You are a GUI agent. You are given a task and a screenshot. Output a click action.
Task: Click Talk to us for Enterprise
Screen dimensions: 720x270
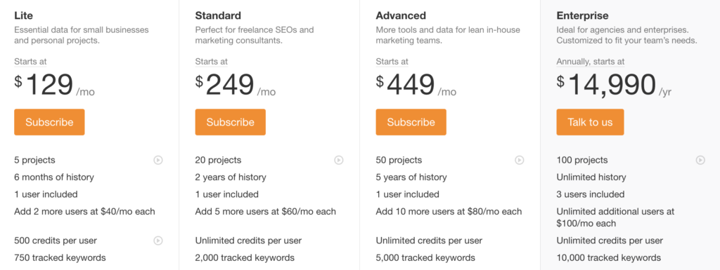[590, 122]
